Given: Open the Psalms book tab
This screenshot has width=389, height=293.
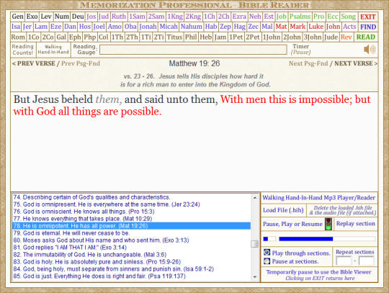Looking at the screenshot, I should click(300, 17).
